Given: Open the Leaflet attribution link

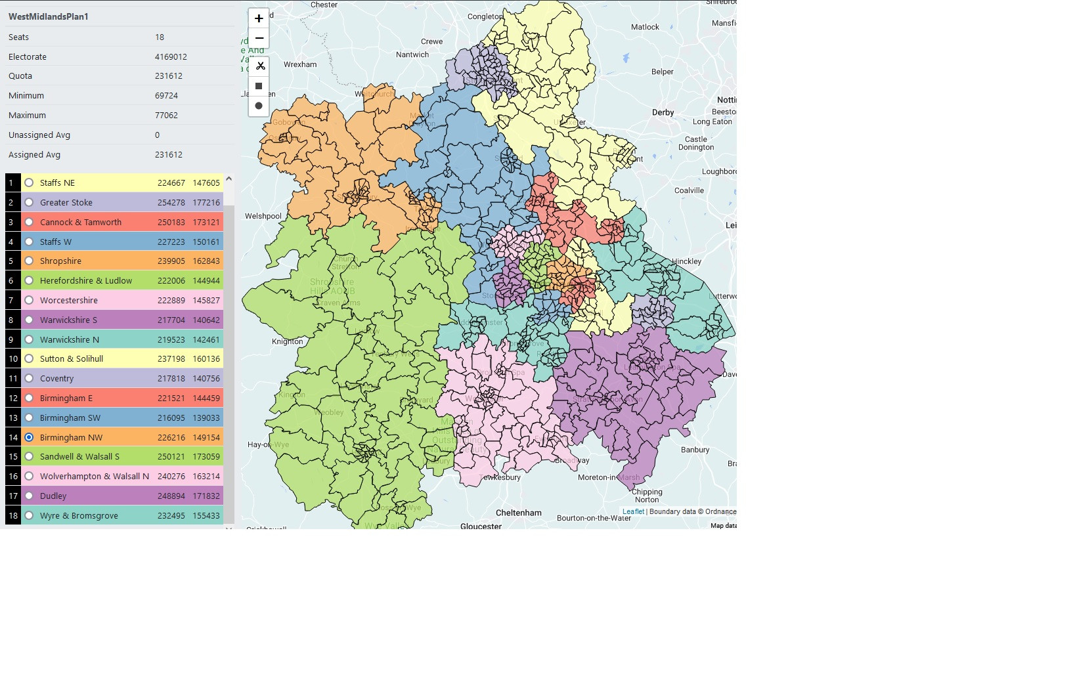Looking at the screenshot, I should coord(633,511).
